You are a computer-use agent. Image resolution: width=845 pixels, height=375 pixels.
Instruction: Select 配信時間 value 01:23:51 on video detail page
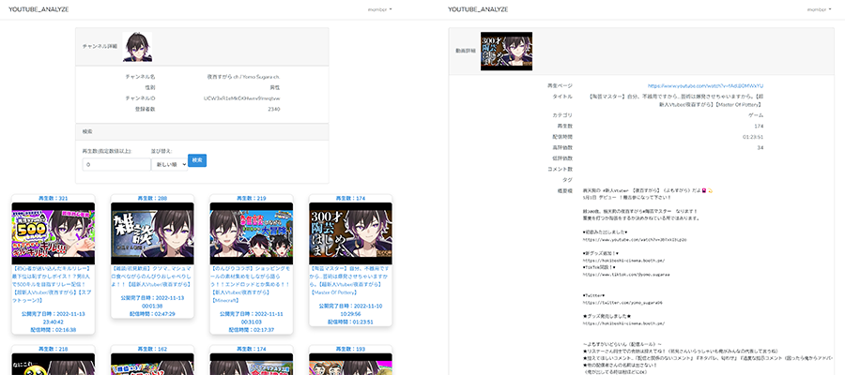753,137
